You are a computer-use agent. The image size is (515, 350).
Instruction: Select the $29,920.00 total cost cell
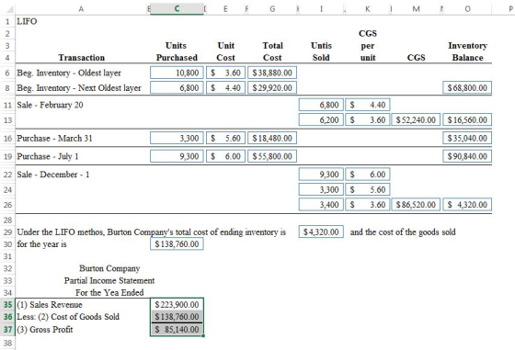(x=272, y=87)
